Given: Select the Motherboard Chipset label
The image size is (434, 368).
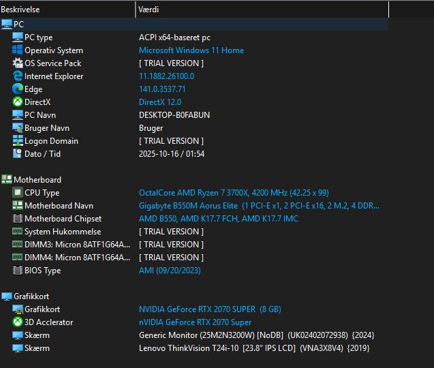Looking at the screenshot, I should 63,219.
